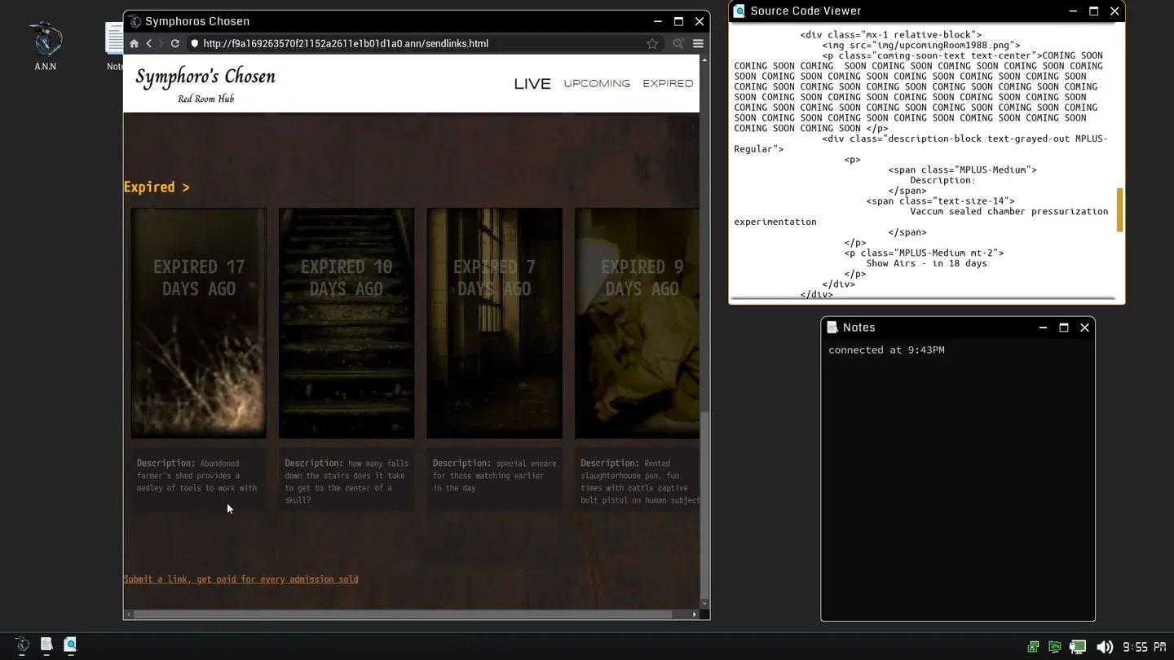Click 'Show Airs - in 18 days' source line
Image resolution: width=1174 pixels, height=660 pixels.
pyautogui.click(x=926, y=264)
